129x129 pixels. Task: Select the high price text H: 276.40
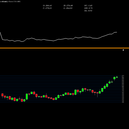68,6
